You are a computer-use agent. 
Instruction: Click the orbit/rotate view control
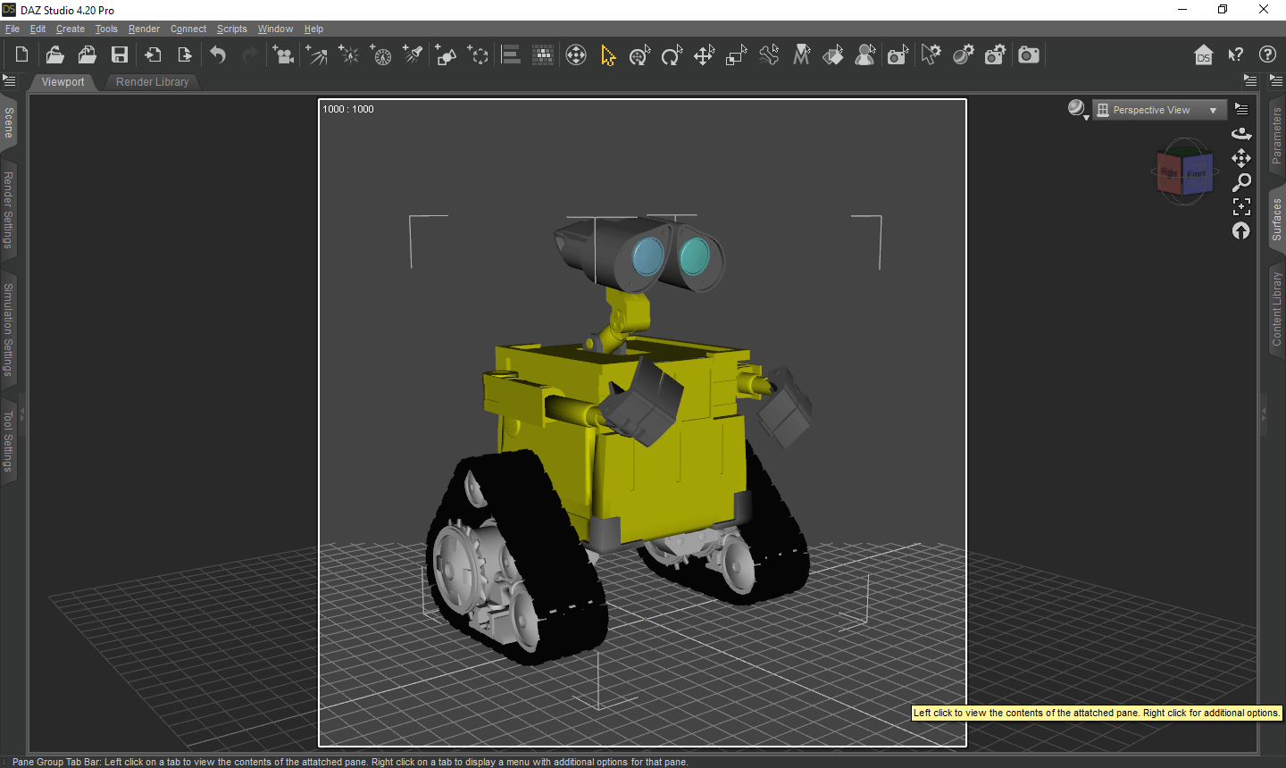click(x=1241, y=134)
